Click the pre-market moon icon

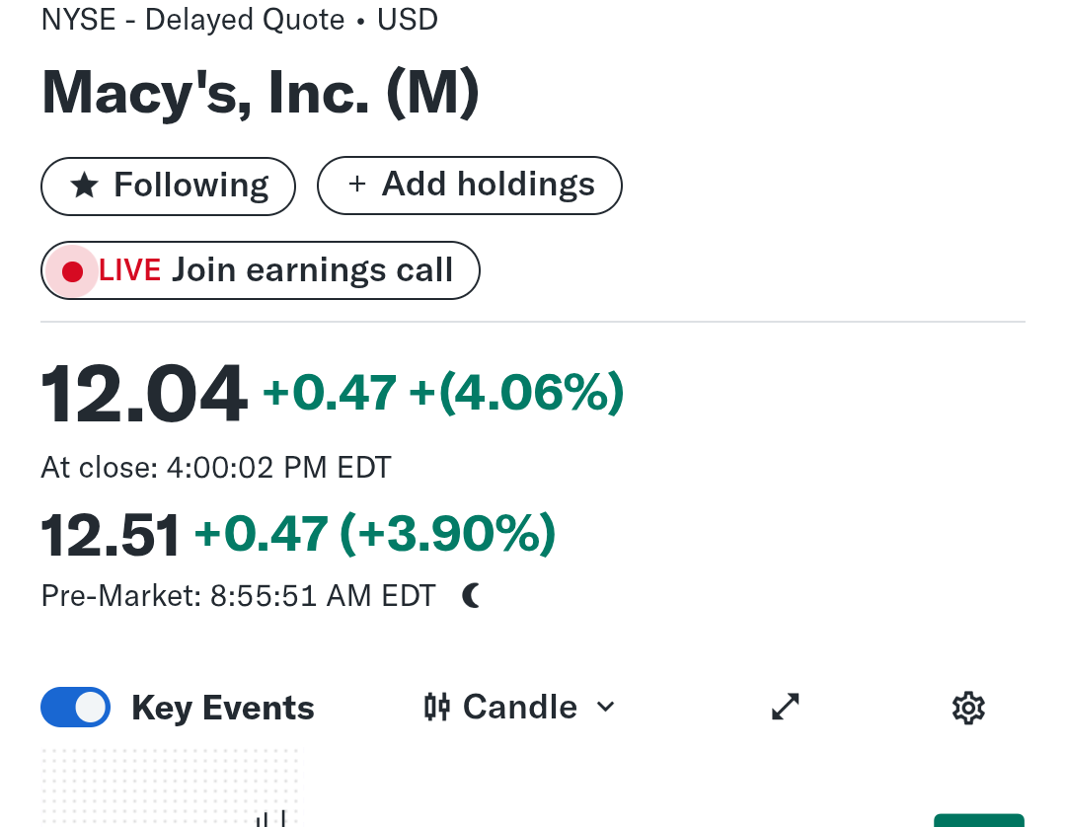pos(472,595)
